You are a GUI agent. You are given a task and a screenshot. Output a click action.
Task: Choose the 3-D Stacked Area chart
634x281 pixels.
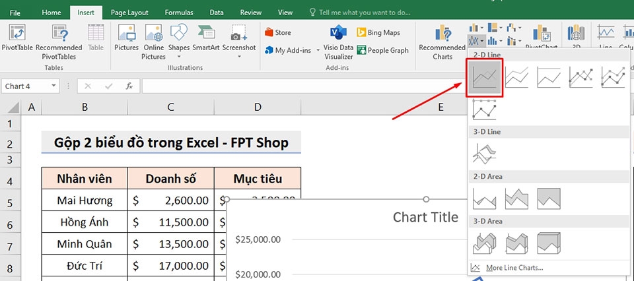pos(516,243)
